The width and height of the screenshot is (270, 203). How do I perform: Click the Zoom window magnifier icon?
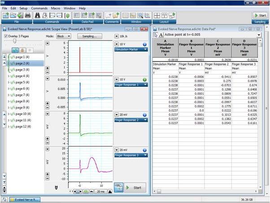pyautogui.click(x=140, y=16)
